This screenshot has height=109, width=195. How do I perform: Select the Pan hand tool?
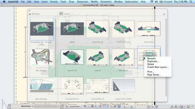[x=149, y=106]
